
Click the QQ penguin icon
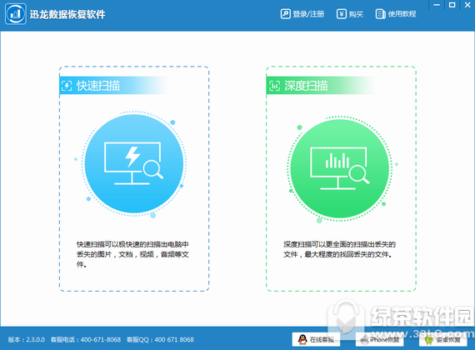click(x=302, y=339)
